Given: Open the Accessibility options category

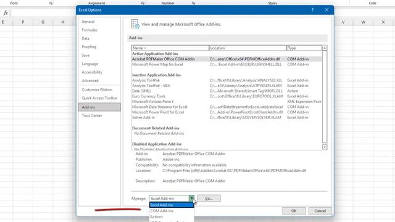Looking at the screenshot, I should pyautogui.click(x=99, y=72).
